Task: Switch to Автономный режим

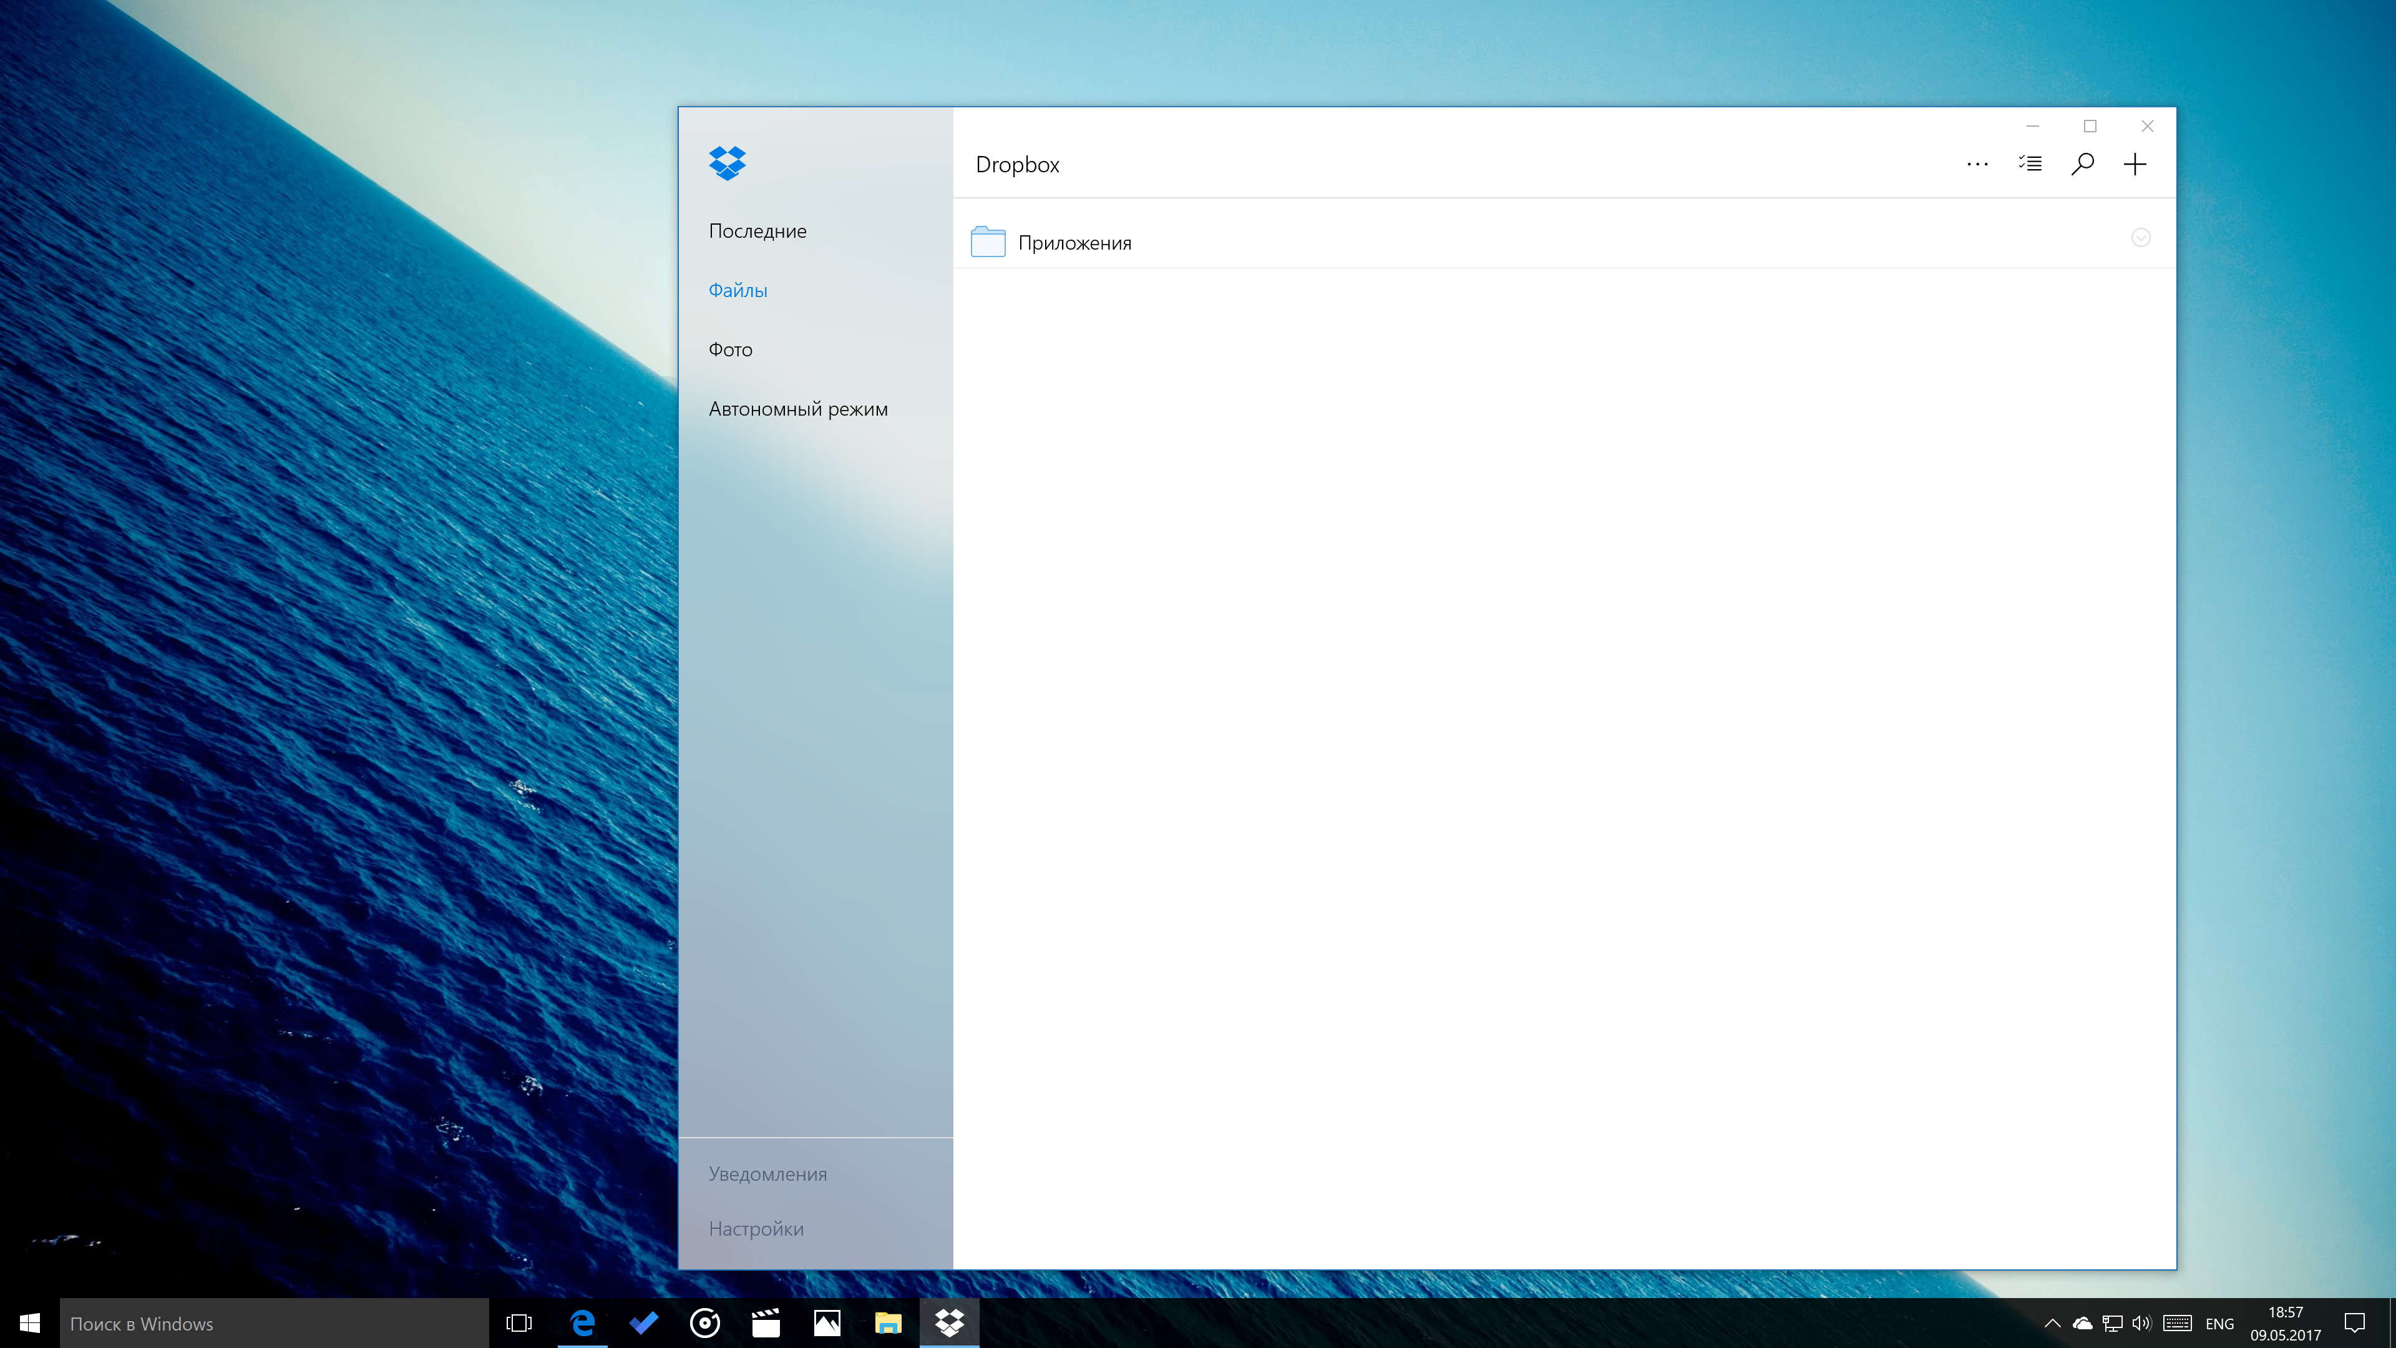Action: pos(797,409)
